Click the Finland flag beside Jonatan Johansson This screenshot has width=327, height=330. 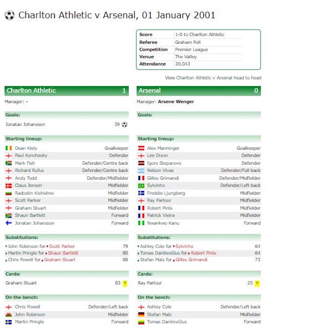click(x=9, y=223)
